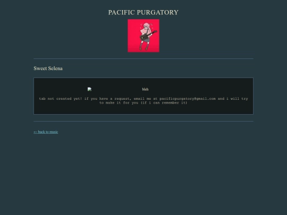Click the 'Sweet Selena' song heading

(x=48, y=68)
